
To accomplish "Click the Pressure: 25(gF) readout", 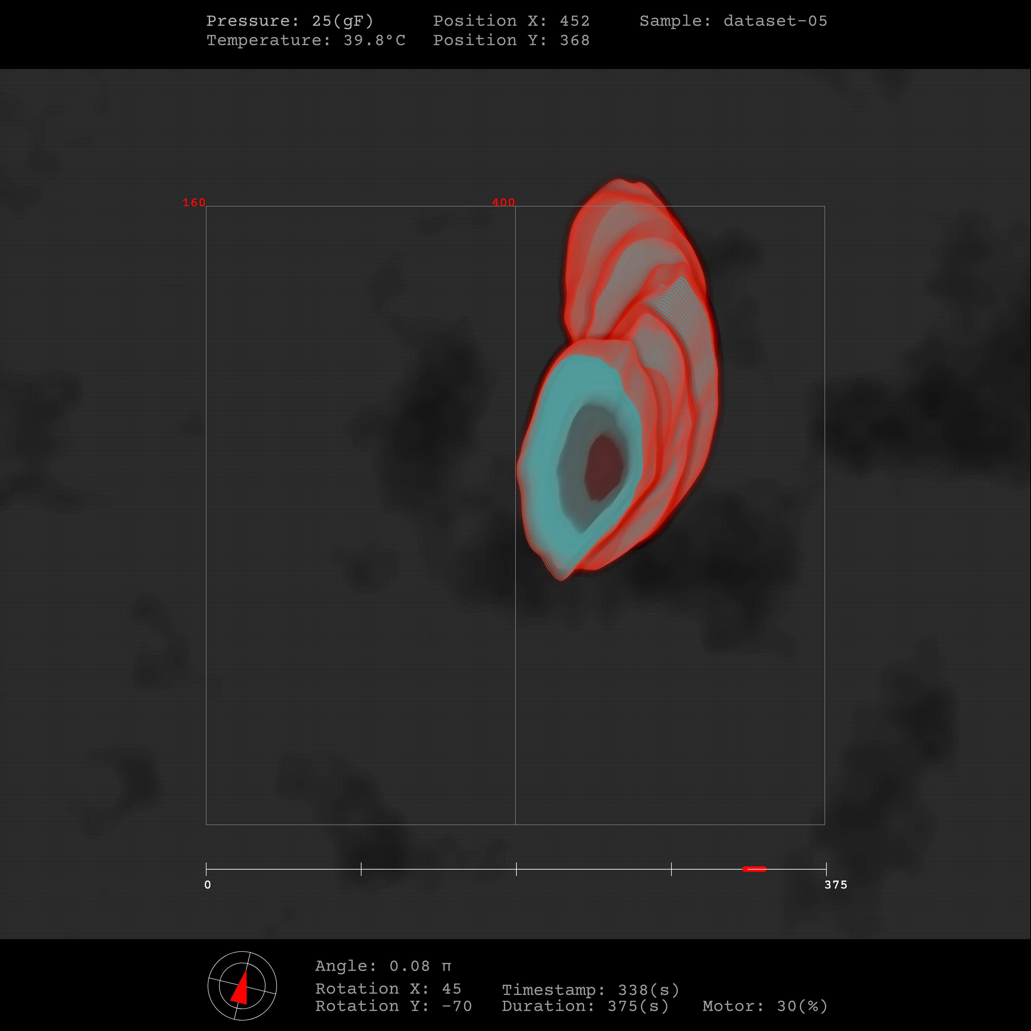I will tap(290, 21).
